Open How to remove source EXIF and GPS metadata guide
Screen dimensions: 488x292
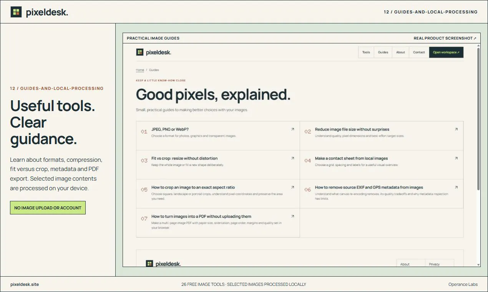coord(382,194)
